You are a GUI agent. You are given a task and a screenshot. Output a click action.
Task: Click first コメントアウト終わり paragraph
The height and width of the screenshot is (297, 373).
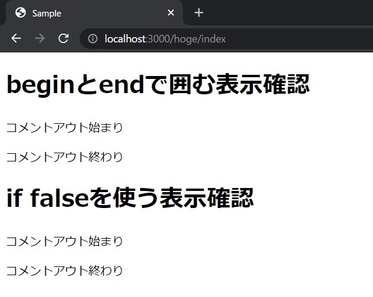coord(64,157)
